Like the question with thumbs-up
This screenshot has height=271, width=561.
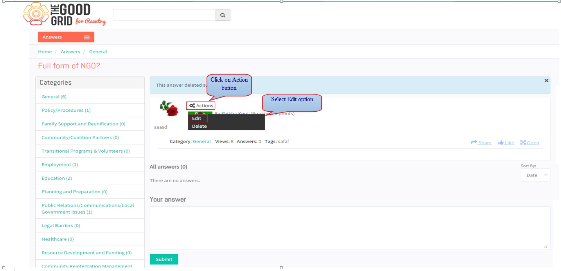pos(506,143)
